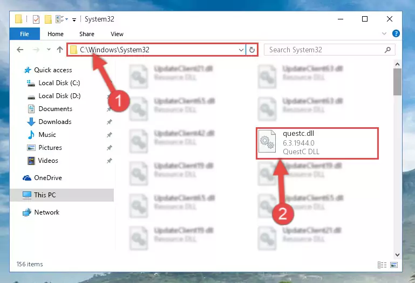The width and height of the screenshot is (415, 283).
Task: Open Local Disk (D:) in sidebar
Action: tap(59, 96)
